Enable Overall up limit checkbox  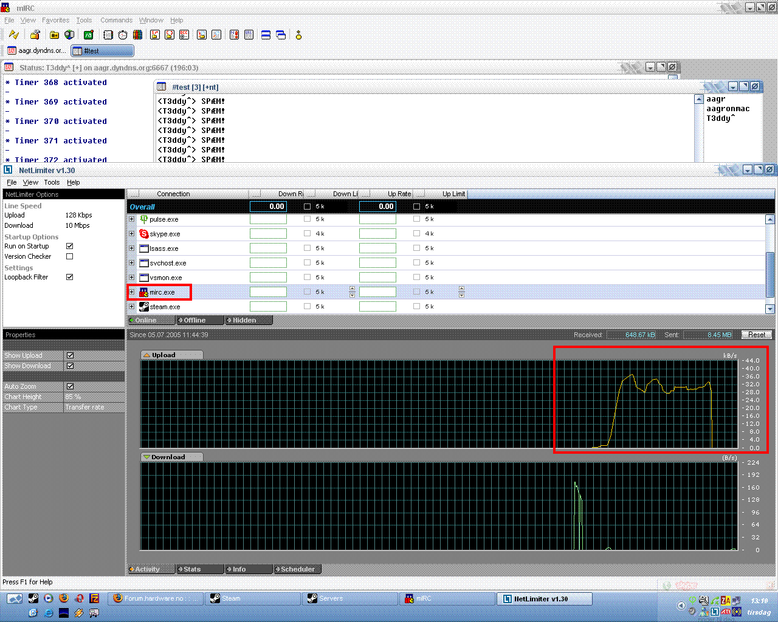pos(416,207)
